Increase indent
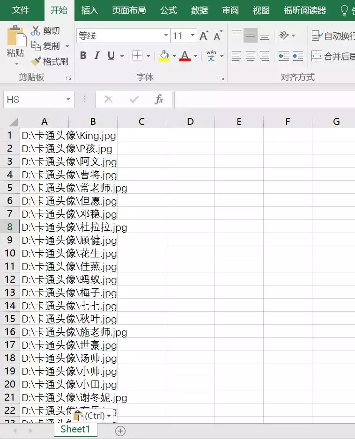This screenshot has height=439, width=355. click(x=297, y=56)
